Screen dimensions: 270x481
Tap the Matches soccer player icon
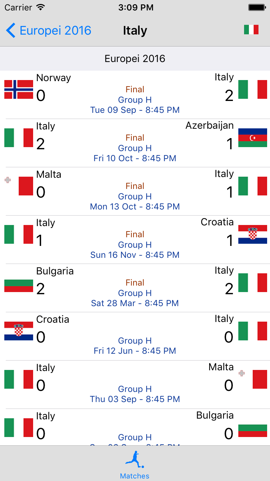click(135, 460)
